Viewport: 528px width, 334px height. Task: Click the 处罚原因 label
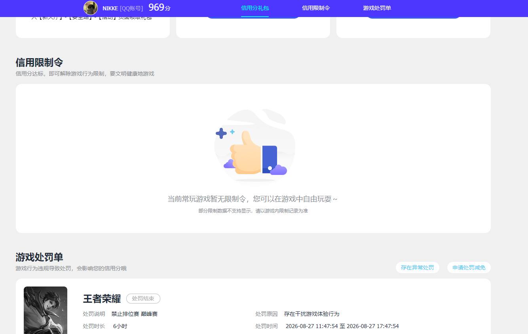pos(266,314)
